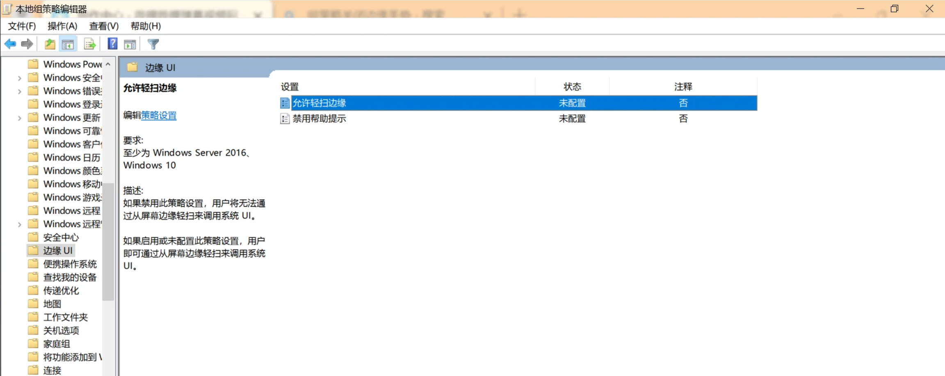This screenshot has height=376, width=945.
Task: Click the Back arrow toolbar icon
Action: point(10,44)
